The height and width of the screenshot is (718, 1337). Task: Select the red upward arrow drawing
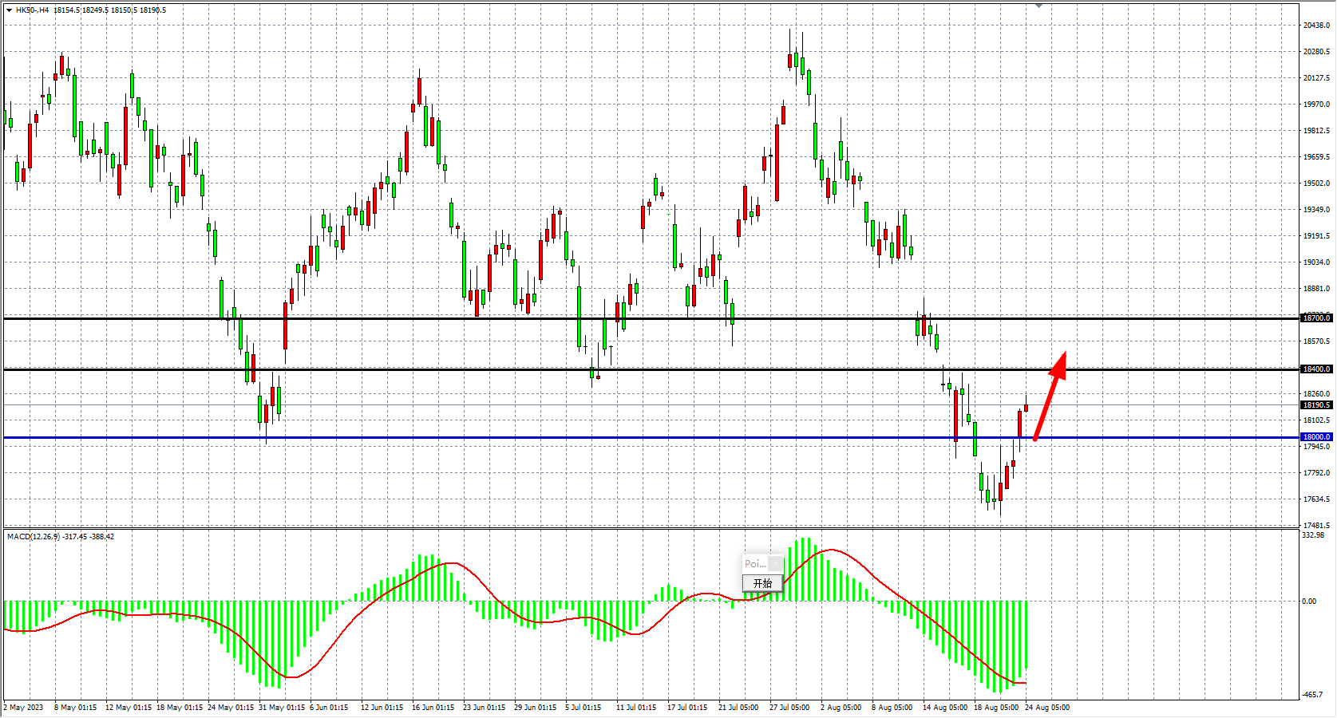1049,396
